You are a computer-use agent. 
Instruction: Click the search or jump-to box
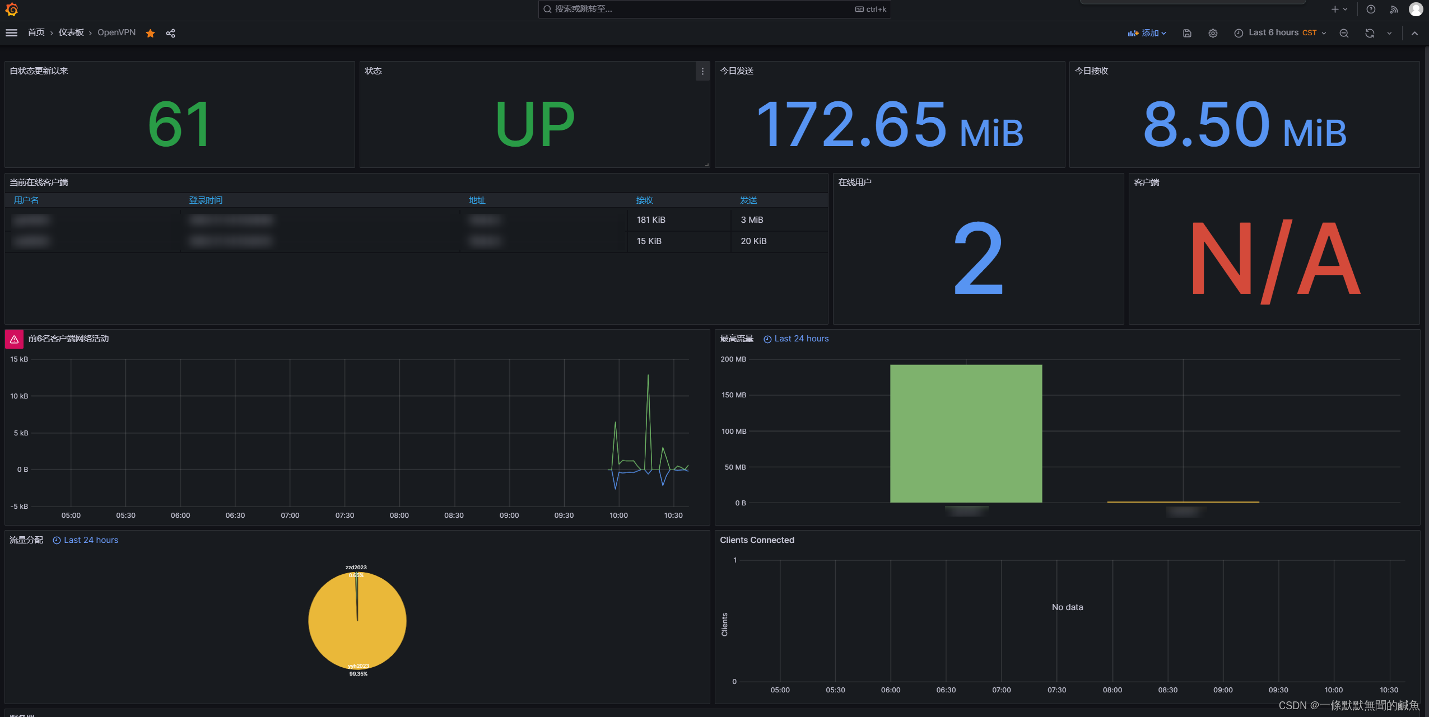click(x=714, y=9)
